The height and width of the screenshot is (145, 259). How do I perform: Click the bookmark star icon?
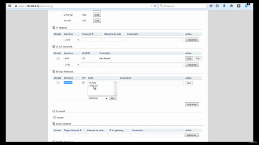pos(211,6)
